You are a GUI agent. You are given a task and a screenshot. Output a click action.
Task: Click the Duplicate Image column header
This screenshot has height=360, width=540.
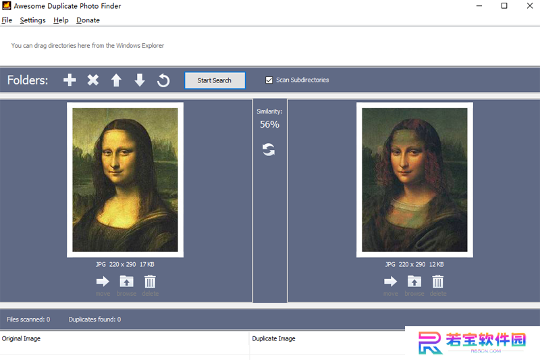point(274,338)
